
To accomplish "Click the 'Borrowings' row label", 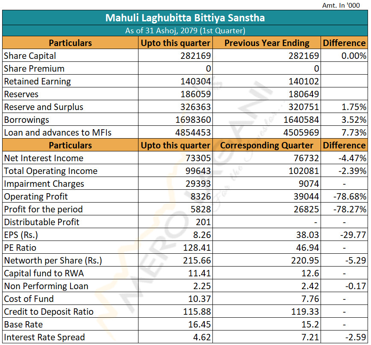I will coord(26,120).
